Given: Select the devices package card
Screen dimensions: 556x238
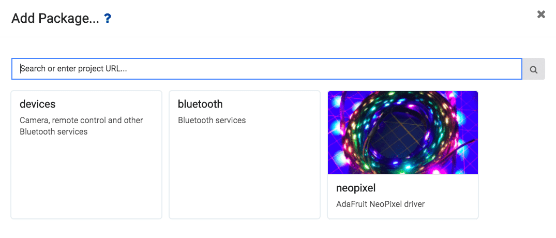Looking at the screenshot, I should 86,155.
